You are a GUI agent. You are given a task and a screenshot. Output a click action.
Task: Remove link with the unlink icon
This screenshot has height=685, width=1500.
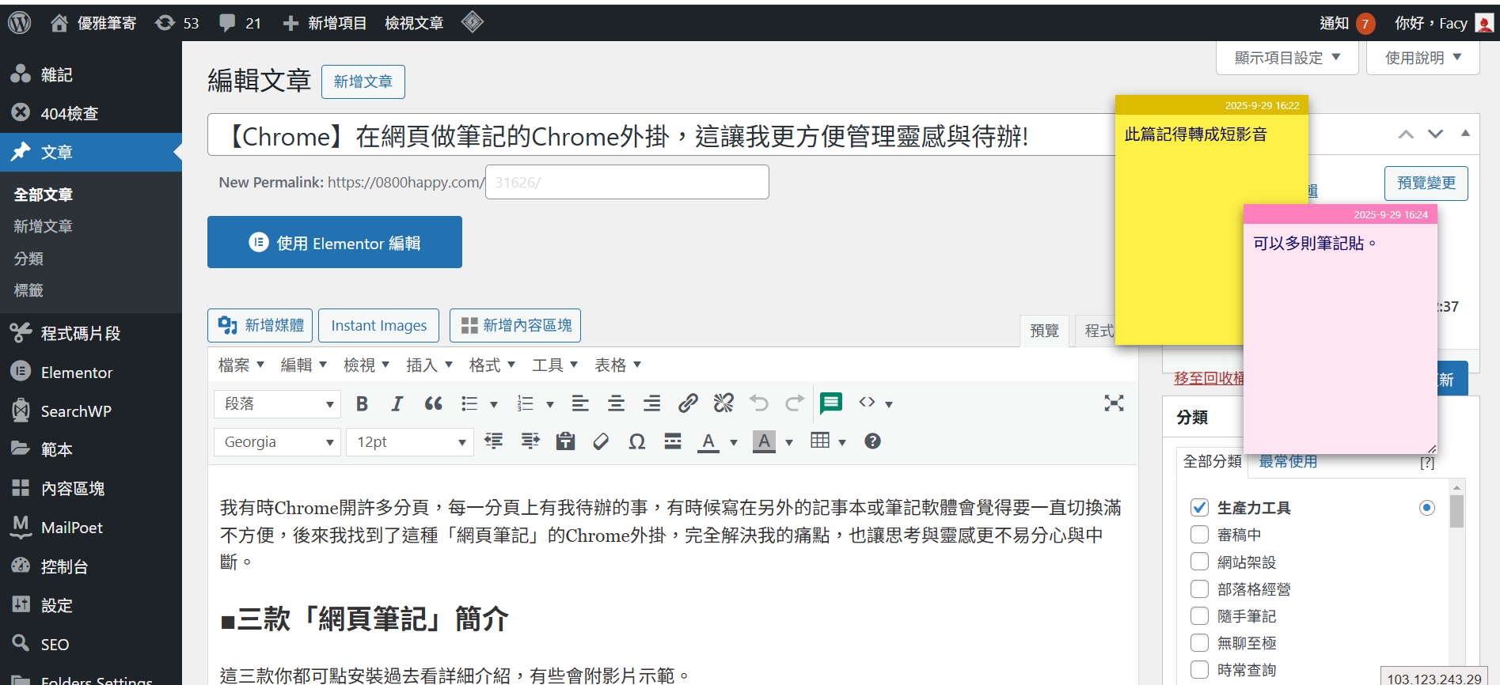[723, 403]
